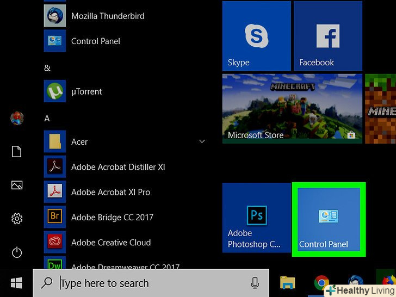Image resolution: width=396 pixels, height=297 pixels.
Task: Open Thunderbird from the taskbar
Action: pos(356,280)
